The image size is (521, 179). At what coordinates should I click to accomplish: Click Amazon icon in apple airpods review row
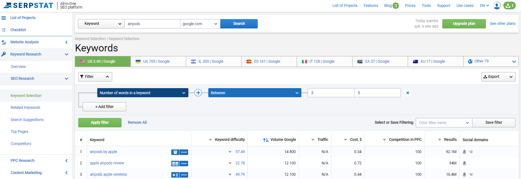coord(464,163)
